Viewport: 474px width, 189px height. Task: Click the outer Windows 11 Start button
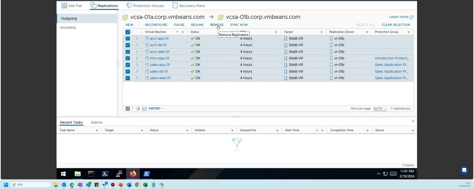coord(6,185)
